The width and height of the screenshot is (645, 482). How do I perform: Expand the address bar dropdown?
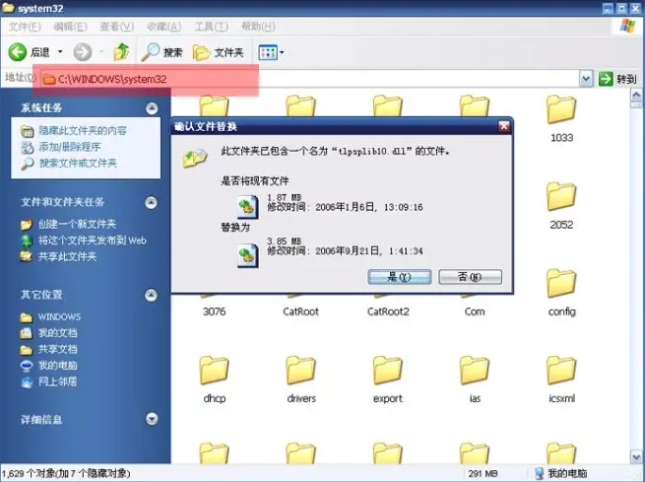pyautogui.click(x=586, y=79)
